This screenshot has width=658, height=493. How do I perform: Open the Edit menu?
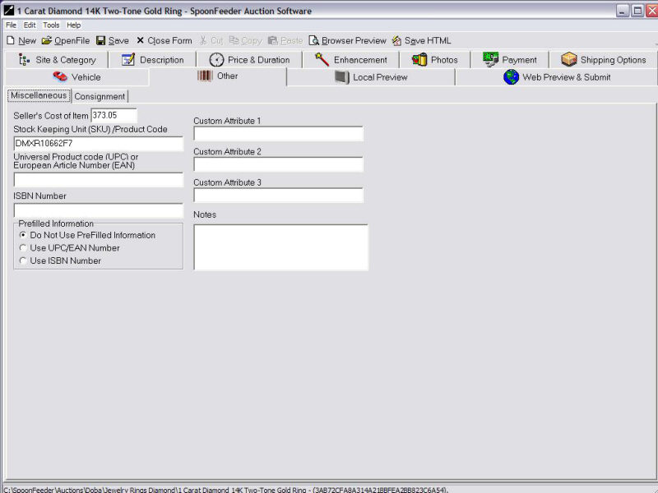click(30, 25)
